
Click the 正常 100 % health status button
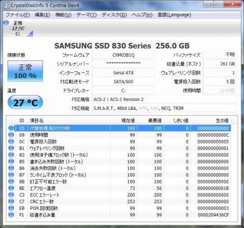tap(25, 71)
